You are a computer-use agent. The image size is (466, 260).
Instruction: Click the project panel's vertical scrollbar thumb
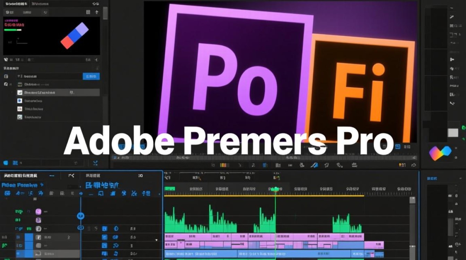pos(105,13)
